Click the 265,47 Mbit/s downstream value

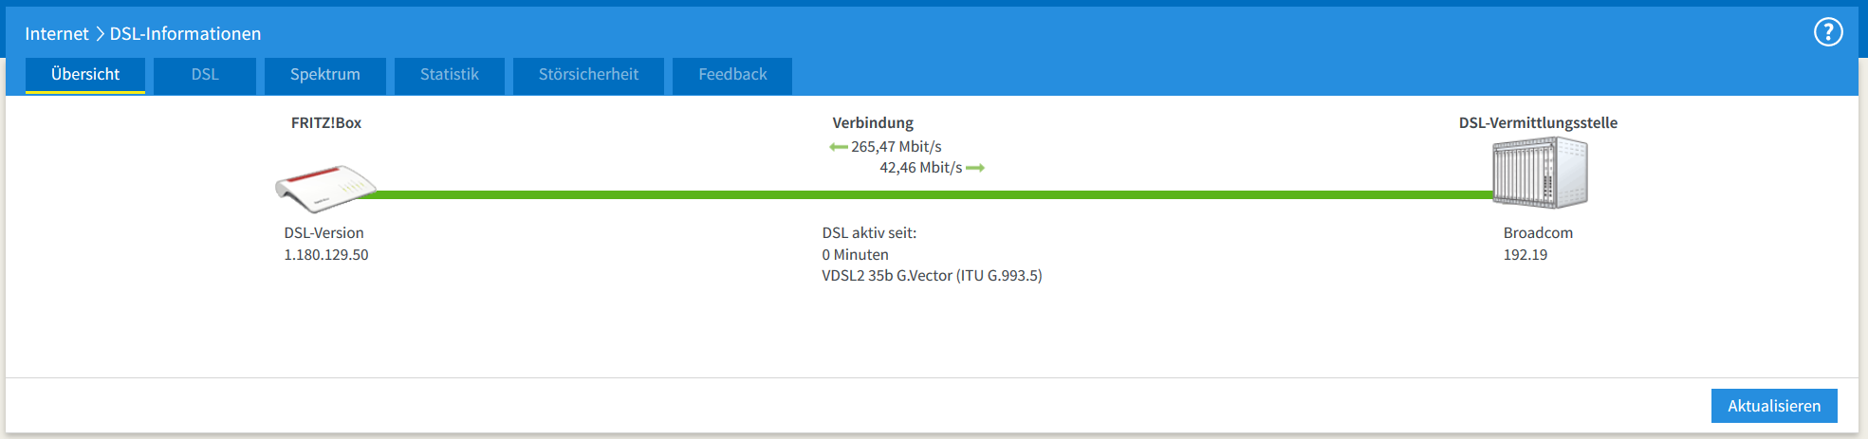pyautogui.click(x=897, y=147)
